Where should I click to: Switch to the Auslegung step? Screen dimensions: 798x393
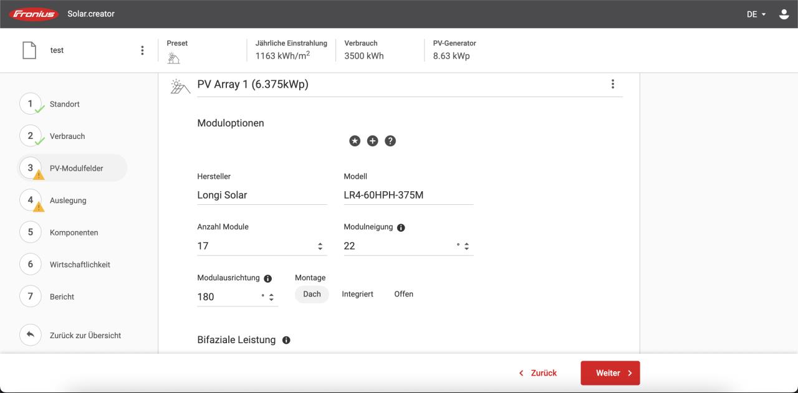(x=67, y=201)
